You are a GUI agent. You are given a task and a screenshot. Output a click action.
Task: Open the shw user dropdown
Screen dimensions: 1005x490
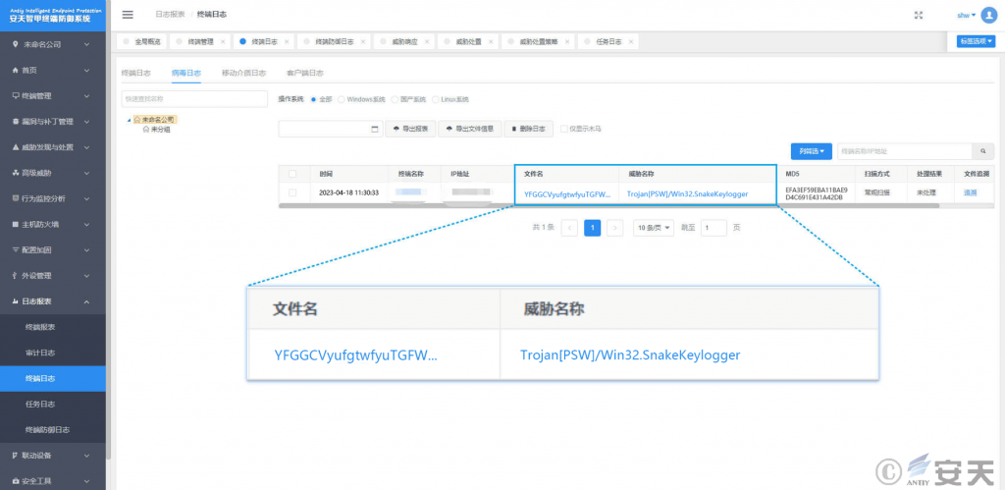point(966,15)
